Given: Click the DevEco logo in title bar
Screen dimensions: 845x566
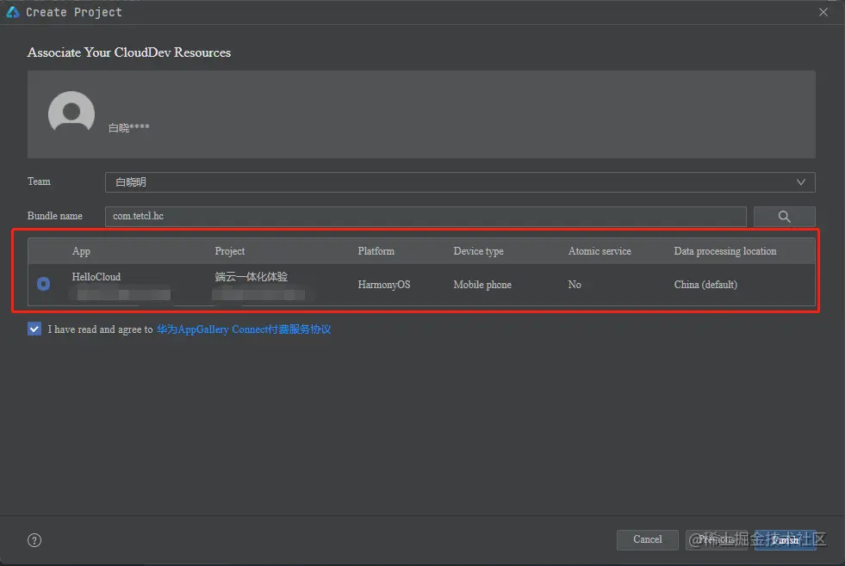Looking at the screenshot, I should 12,12.
